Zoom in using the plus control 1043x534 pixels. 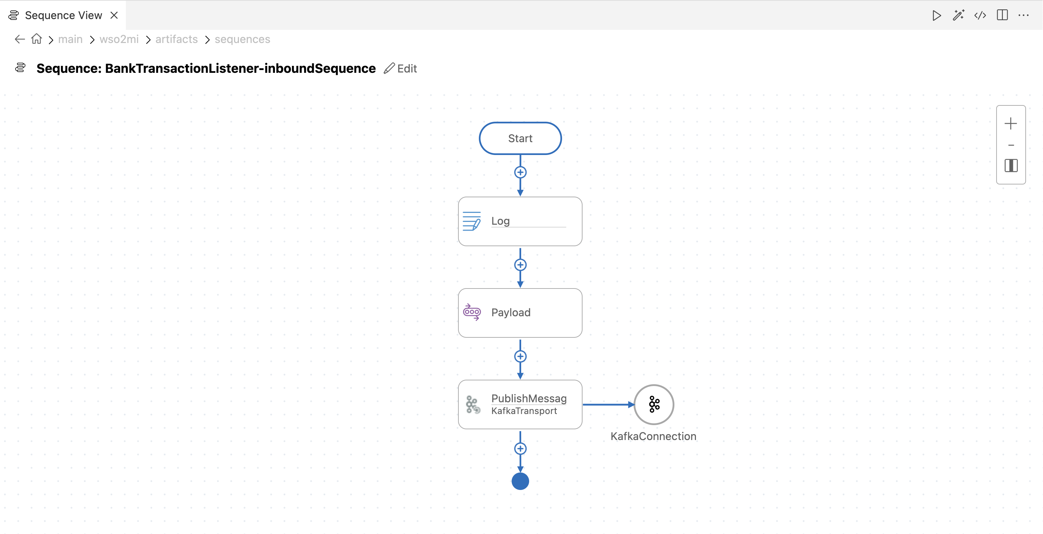1011,123
